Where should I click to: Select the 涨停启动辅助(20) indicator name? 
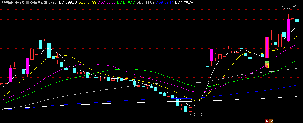(44, 3)
